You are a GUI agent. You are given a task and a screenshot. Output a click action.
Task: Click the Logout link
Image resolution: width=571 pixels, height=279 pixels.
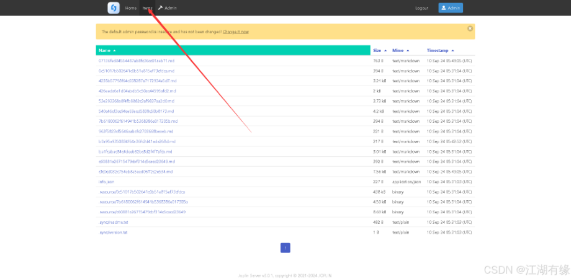(x=421, y=8)
